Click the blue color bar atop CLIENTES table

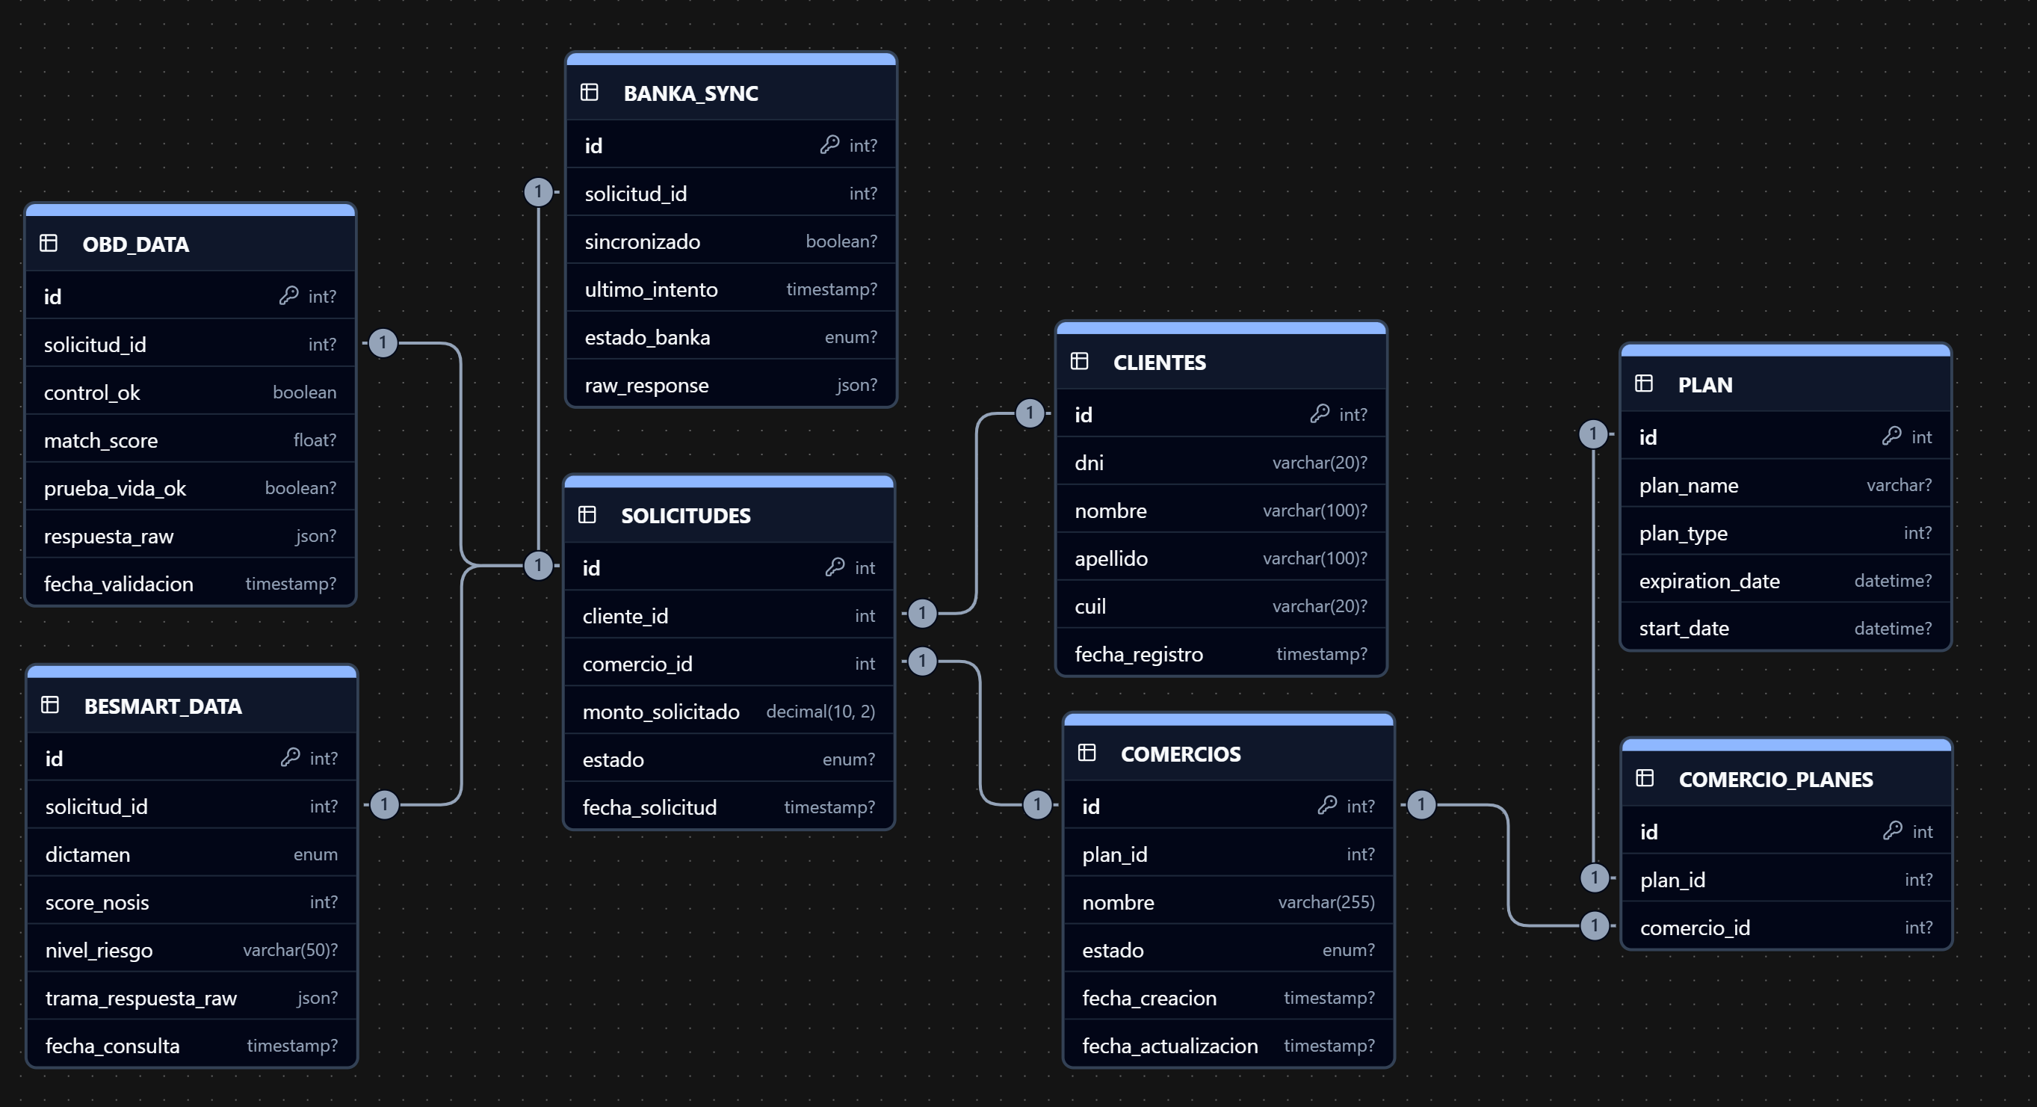pyautogui.click(x=1221, y=328)
